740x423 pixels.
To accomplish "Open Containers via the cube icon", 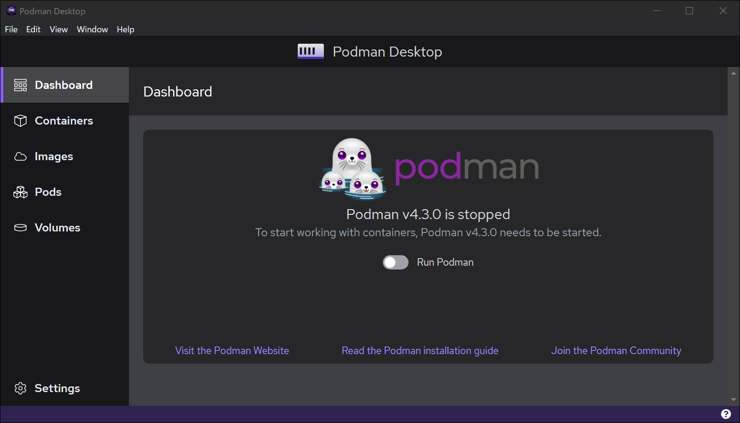I will 20,121.
